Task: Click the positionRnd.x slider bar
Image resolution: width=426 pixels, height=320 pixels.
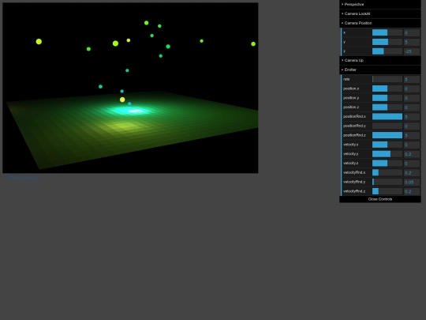Action: click(387, 116)
